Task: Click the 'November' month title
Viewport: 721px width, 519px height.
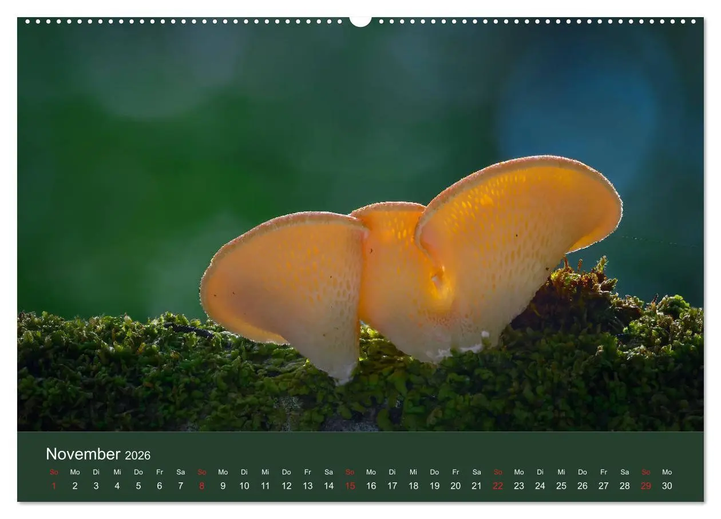Action: pyautogui.click(x=83, y=454)
